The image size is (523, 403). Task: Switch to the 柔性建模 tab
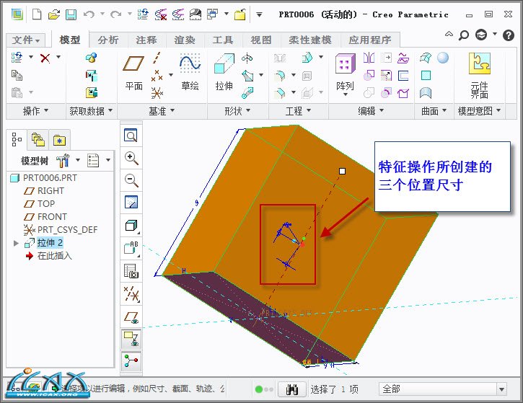[310, 40]
